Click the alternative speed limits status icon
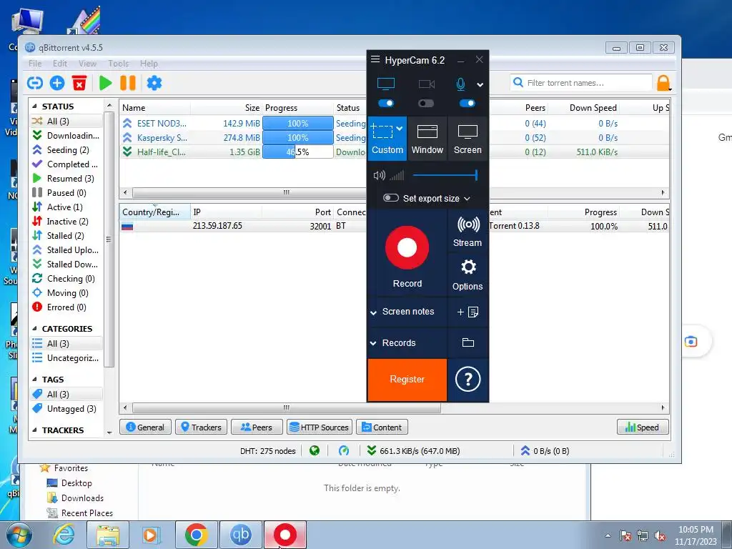 344,450
